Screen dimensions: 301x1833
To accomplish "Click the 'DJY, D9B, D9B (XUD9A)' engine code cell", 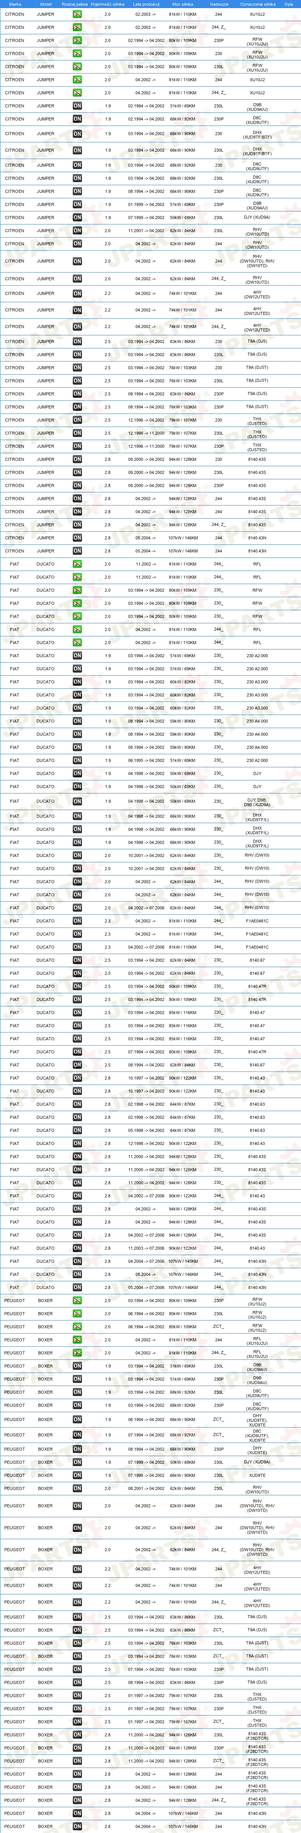I will click(257, 801).
